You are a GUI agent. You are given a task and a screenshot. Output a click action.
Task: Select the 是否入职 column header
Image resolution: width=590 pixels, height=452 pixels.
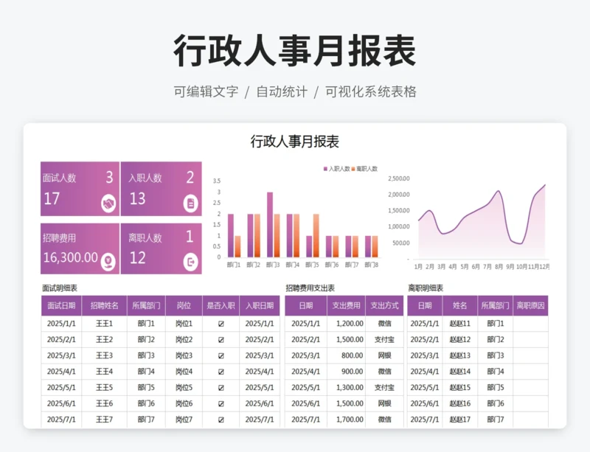[x=221, y=305]
